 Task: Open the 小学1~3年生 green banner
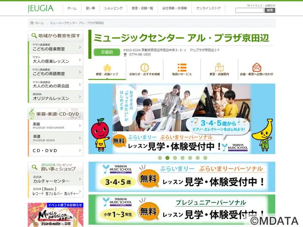(x=182, y=210)
